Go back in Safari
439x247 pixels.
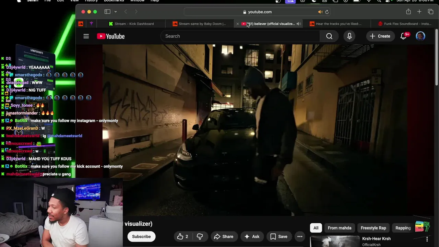126,12
